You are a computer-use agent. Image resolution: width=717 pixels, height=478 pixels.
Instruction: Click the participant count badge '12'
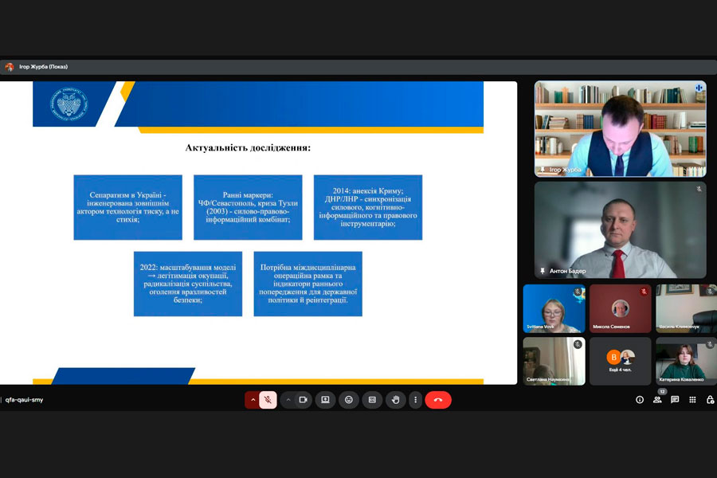pyautogui.click(x=662, y=391)
